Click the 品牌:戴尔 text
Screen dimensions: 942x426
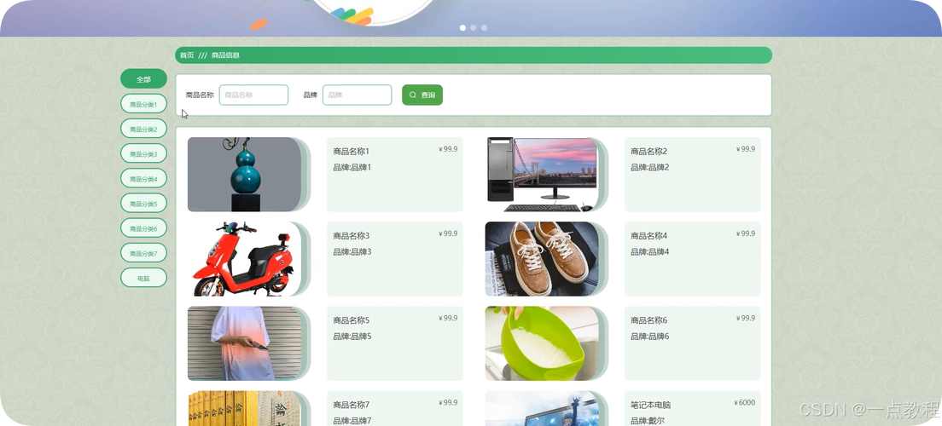tap(648, 421)
